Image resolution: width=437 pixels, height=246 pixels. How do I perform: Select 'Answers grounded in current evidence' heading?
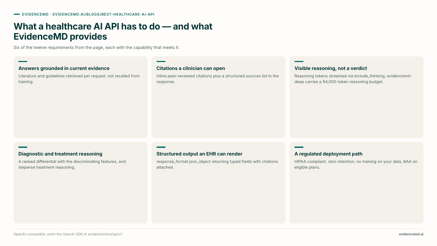64,68
